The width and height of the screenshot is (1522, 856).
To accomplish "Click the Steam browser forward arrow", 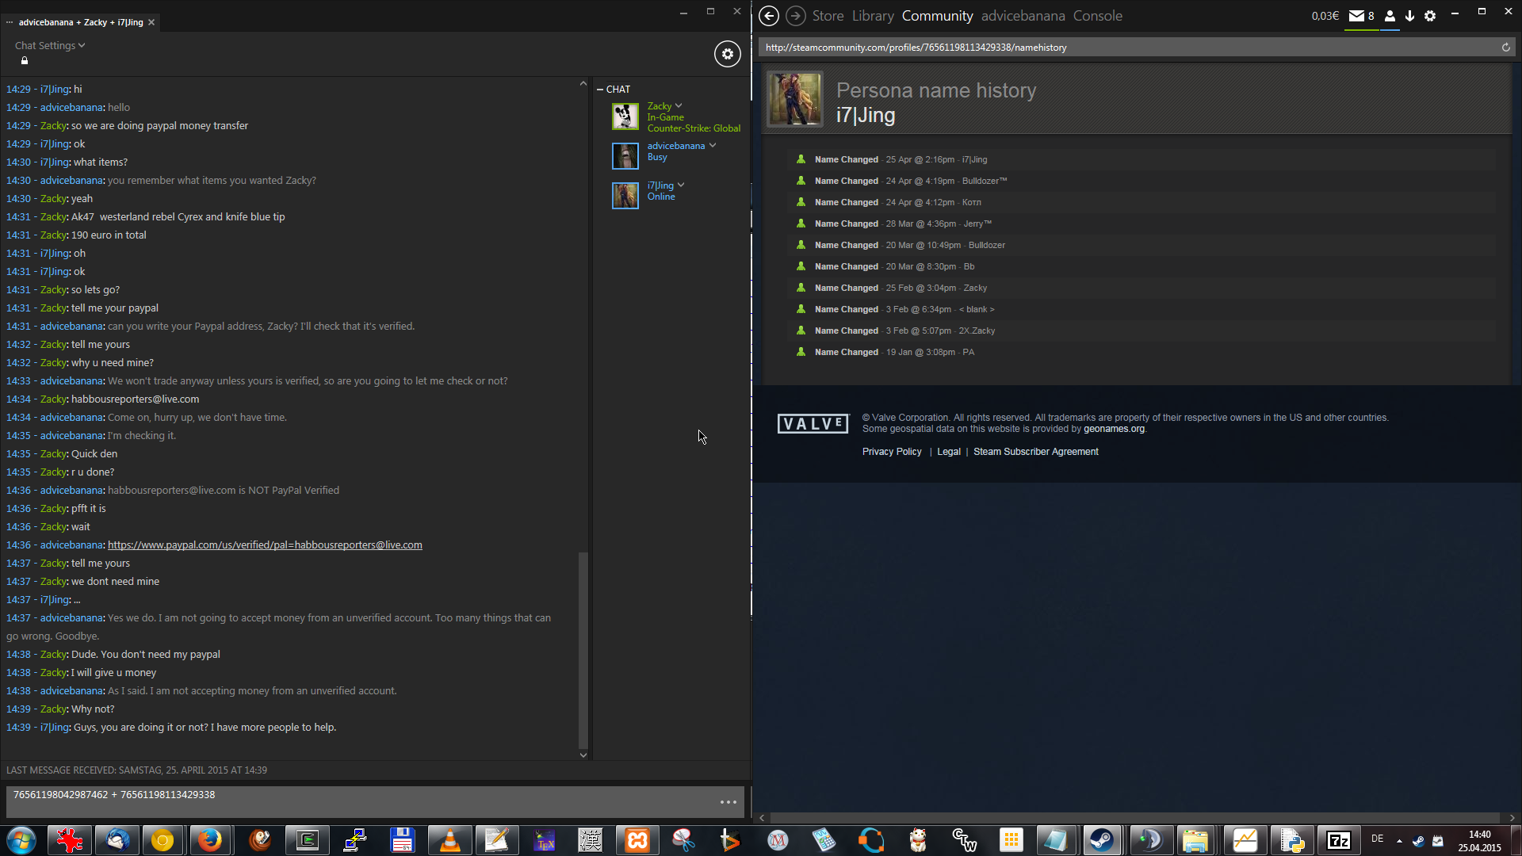I will click(795, 16).
